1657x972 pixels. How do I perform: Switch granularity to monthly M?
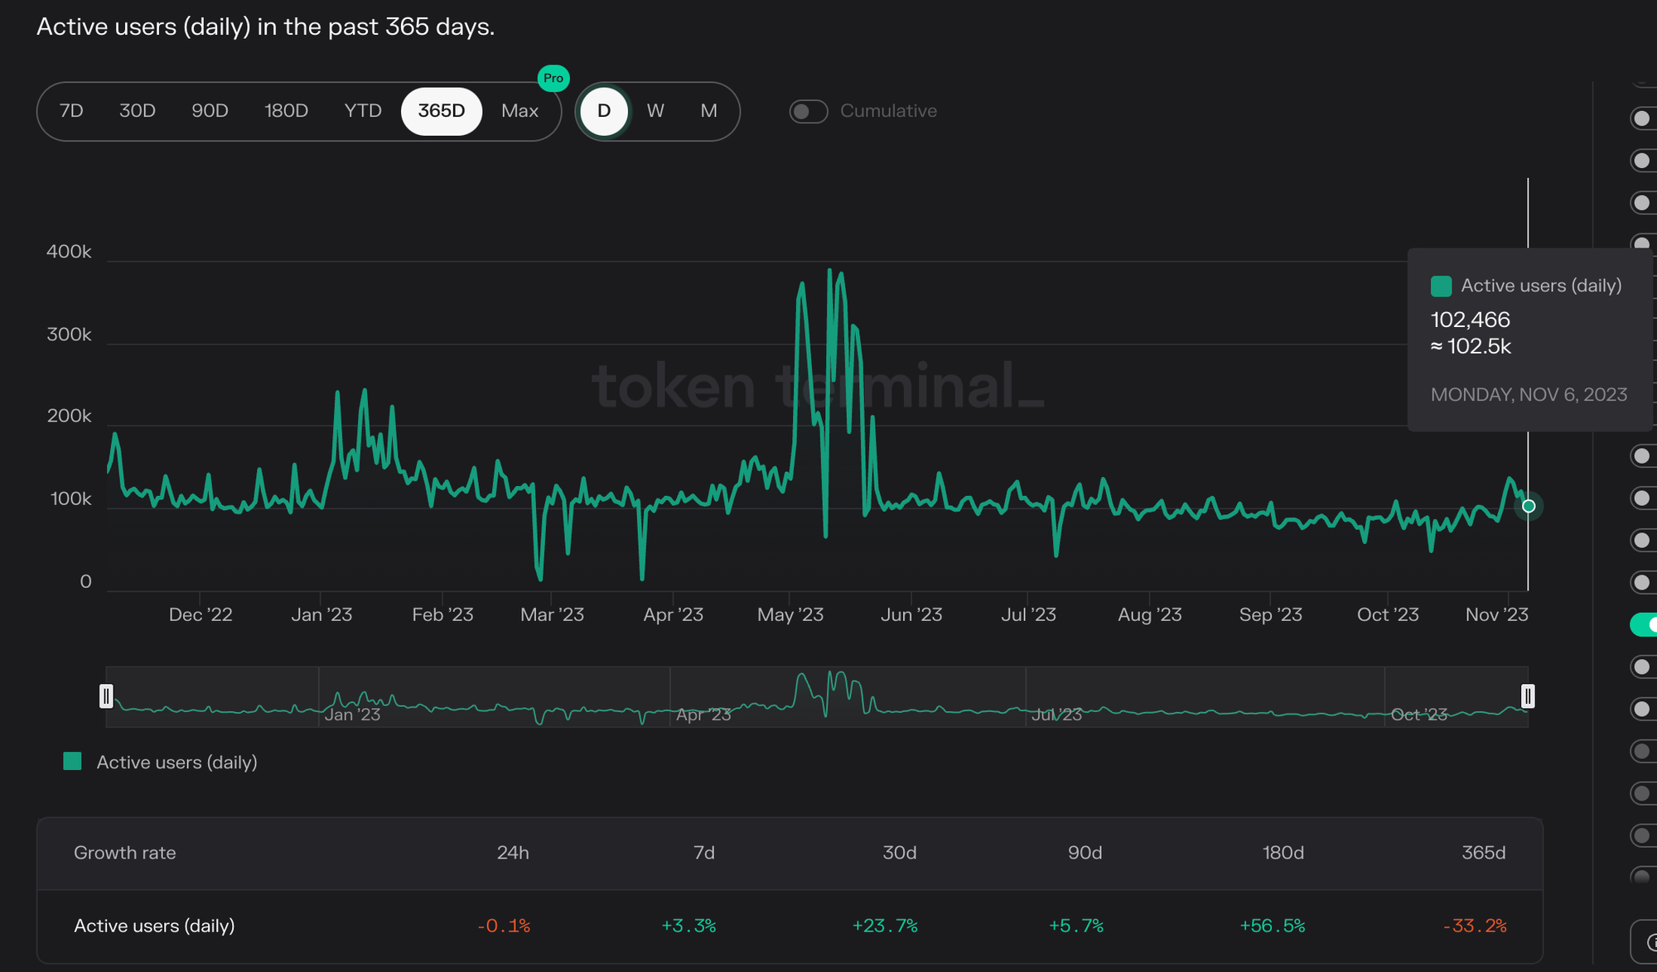(708, 111)
